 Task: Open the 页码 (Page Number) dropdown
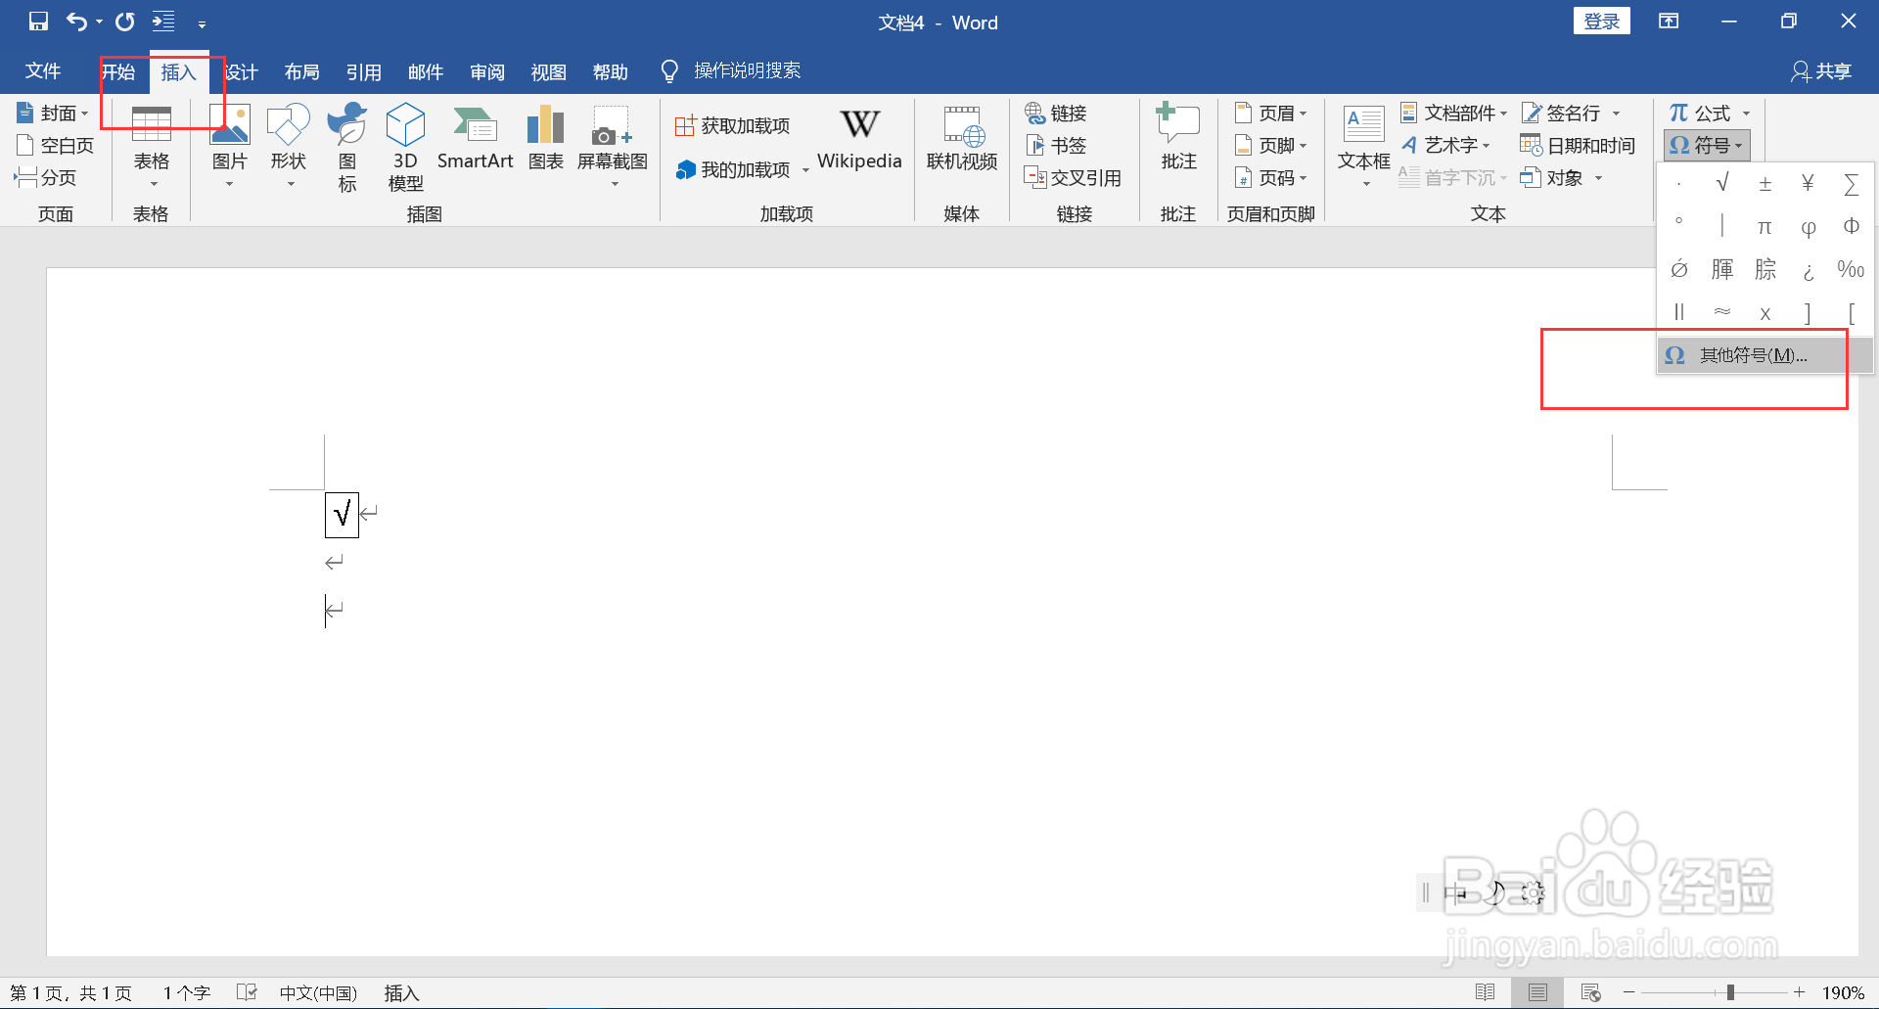point(1270,177)
